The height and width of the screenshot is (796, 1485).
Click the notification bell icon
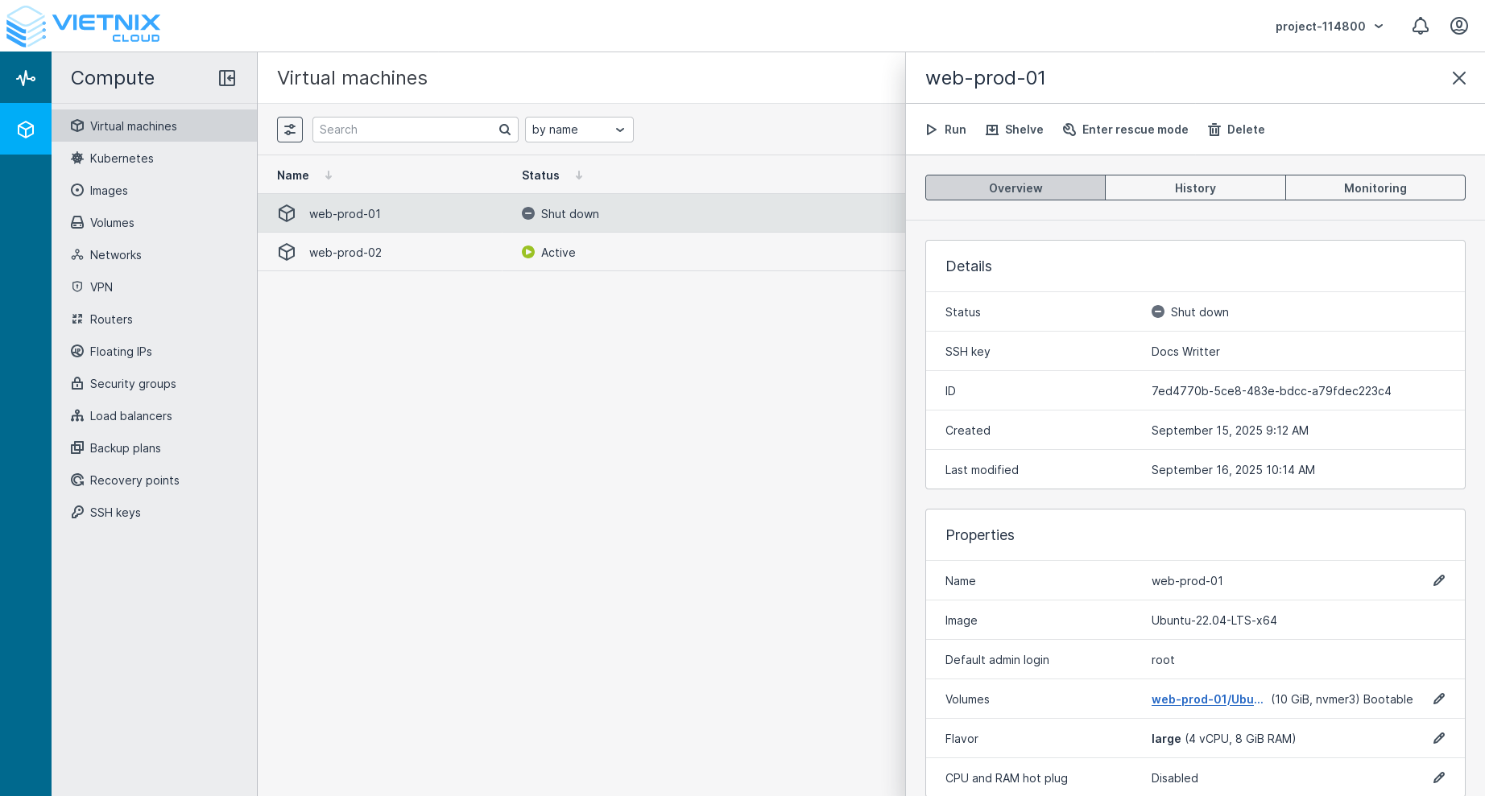1420,26
